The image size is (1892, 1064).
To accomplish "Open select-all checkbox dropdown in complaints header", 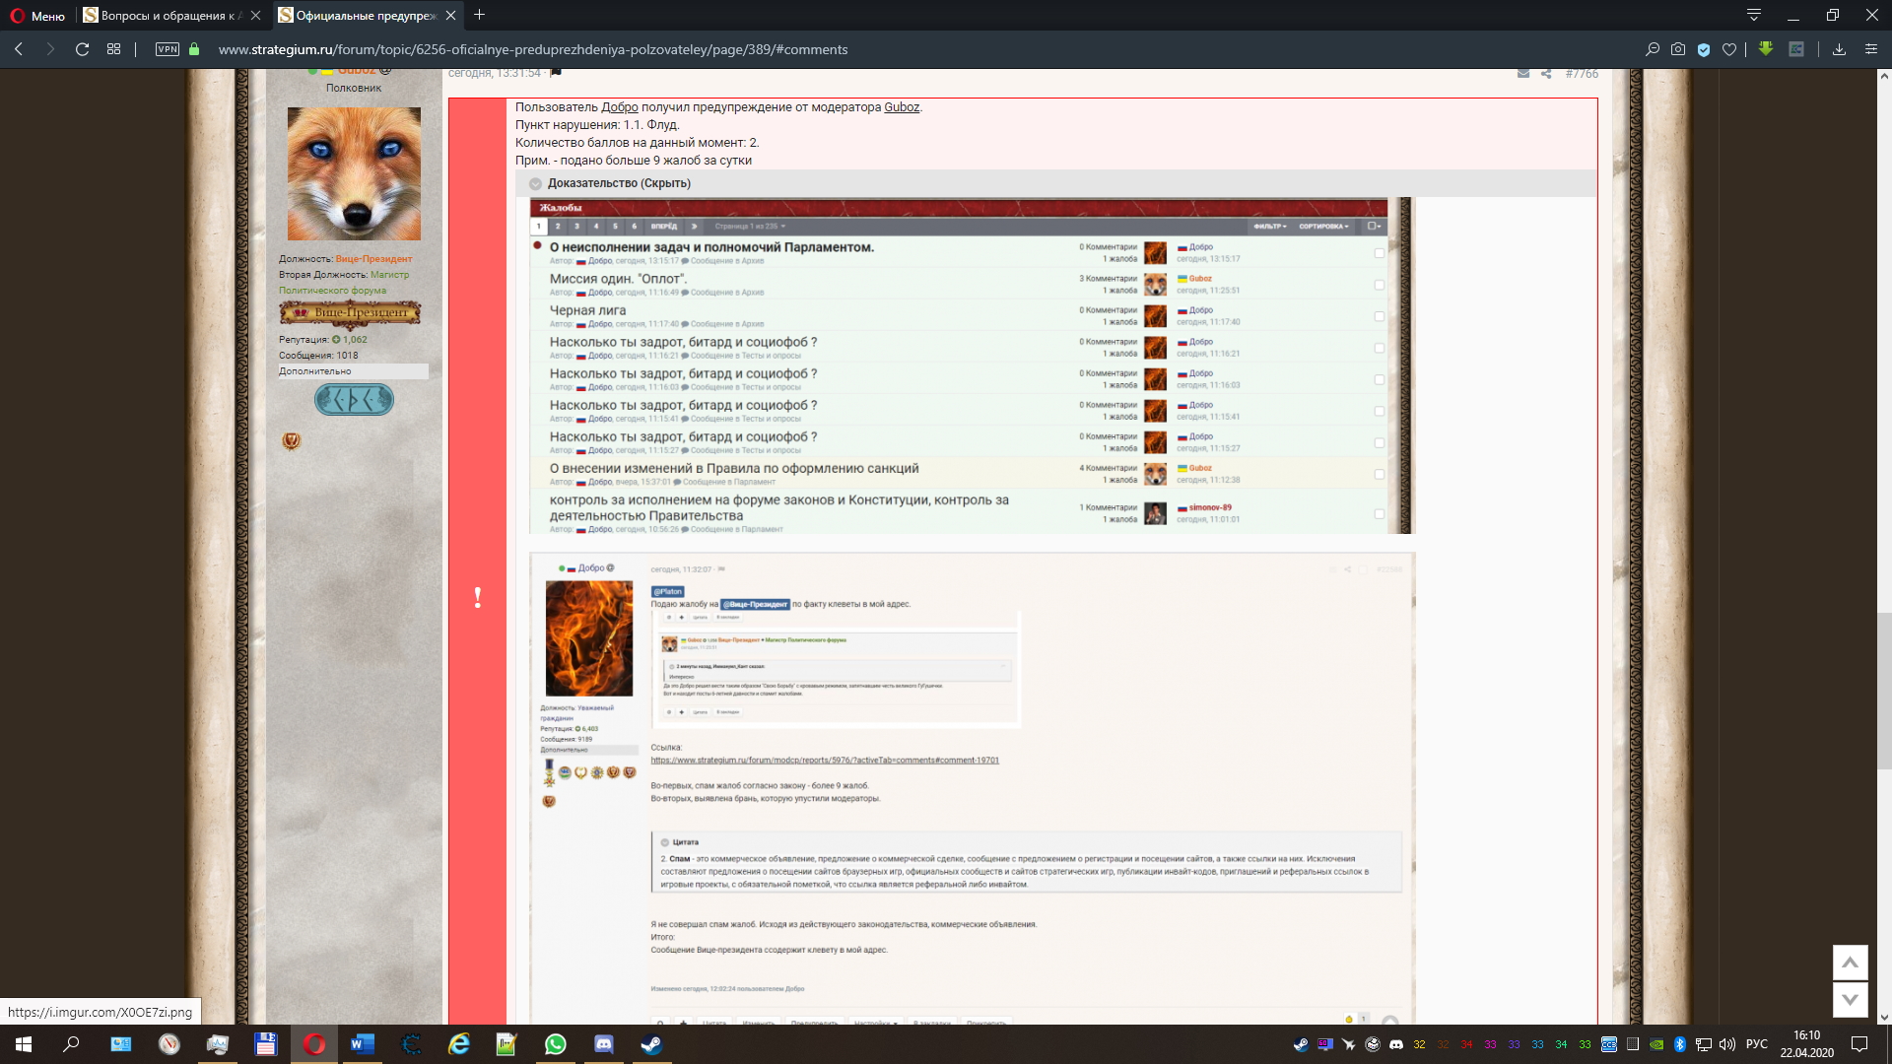I will point(1374,227).
